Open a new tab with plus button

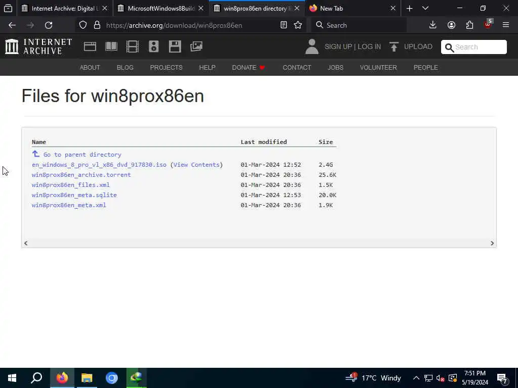click(410, 9)
